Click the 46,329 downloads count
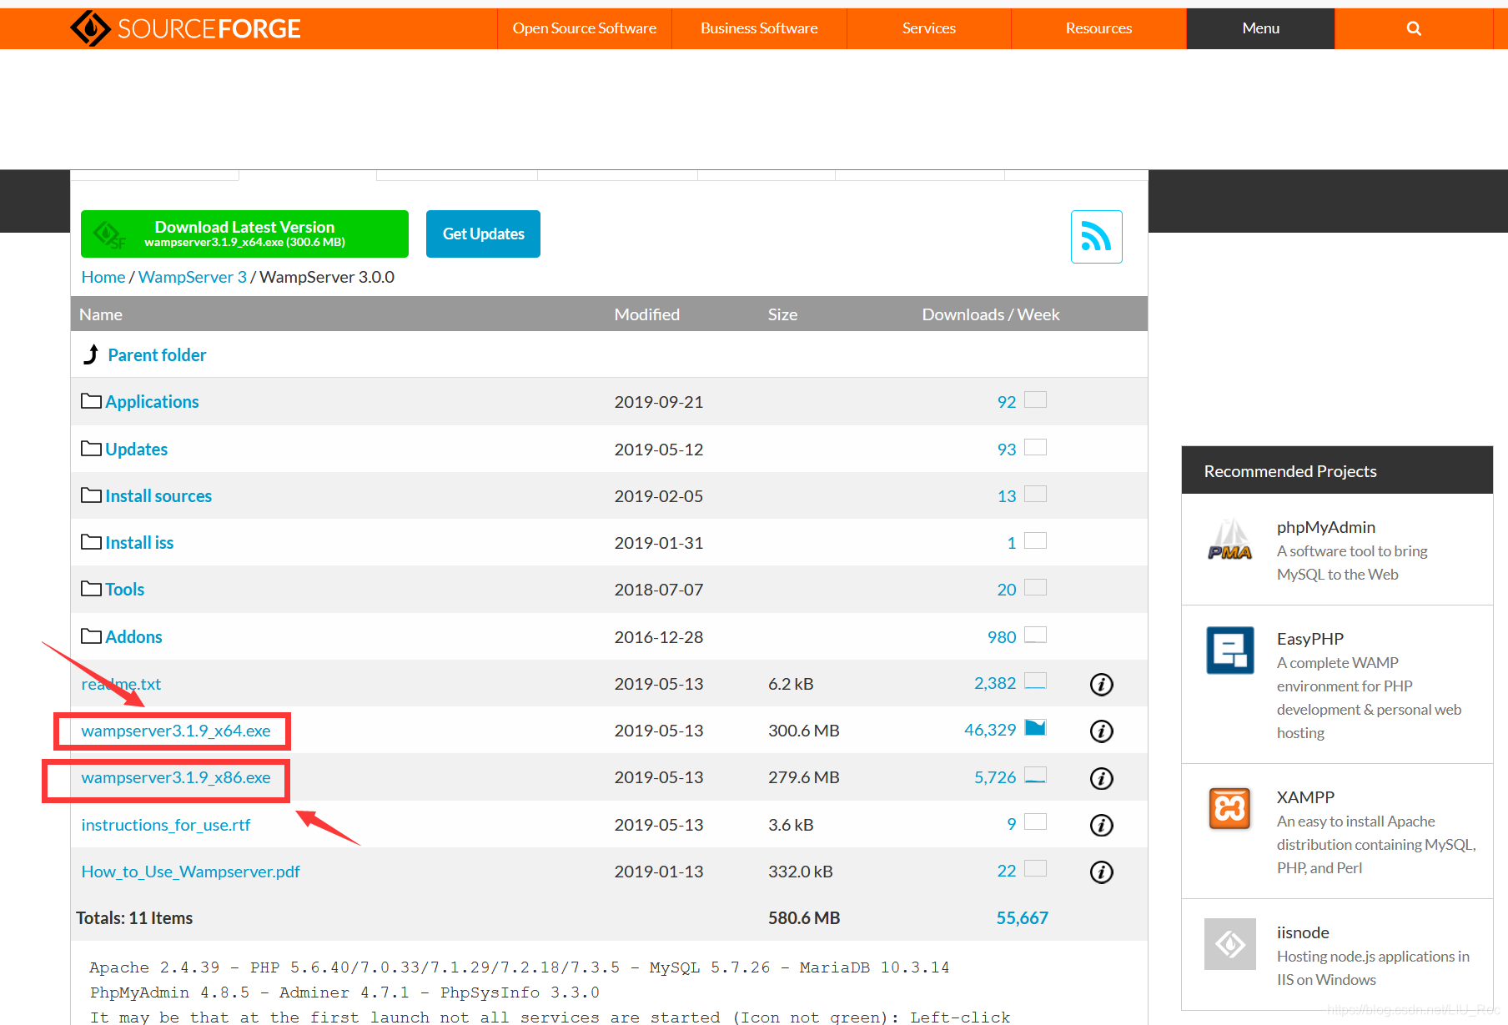The width and height of the screenshot is (1508, 1025). [x=990, y=730]
